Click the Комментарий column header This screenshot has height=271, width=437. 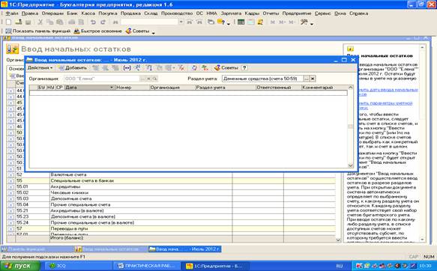click(x=324, y=88)
